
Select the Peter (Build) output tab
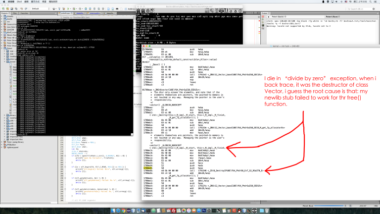[x=279, y=17]
